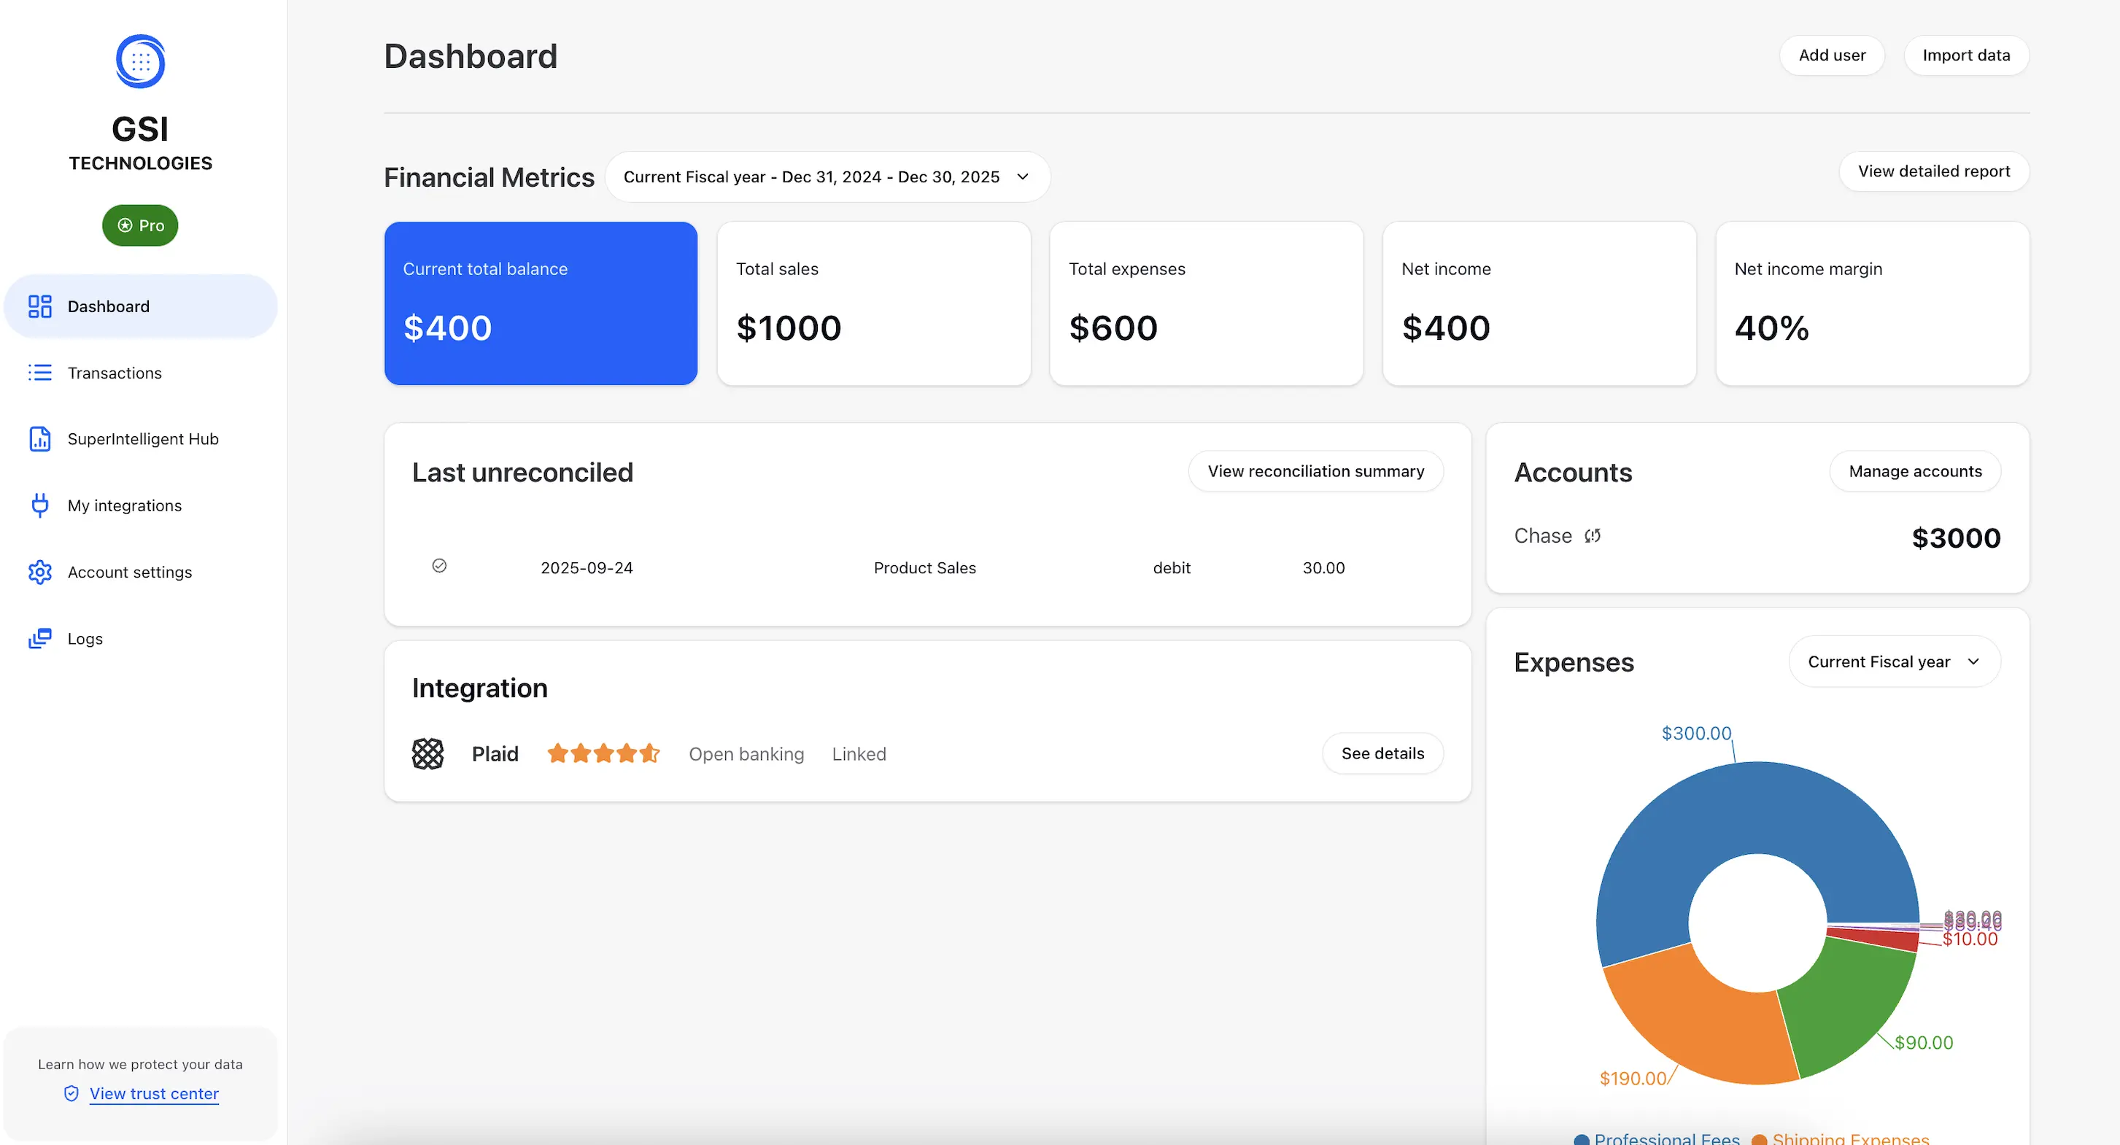Open the Financial Metrics fiscal year dropdown

click(827, 176)
